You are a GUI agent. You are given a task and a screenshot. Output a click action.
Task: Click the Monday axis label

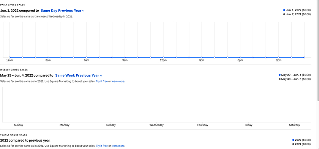65,125
